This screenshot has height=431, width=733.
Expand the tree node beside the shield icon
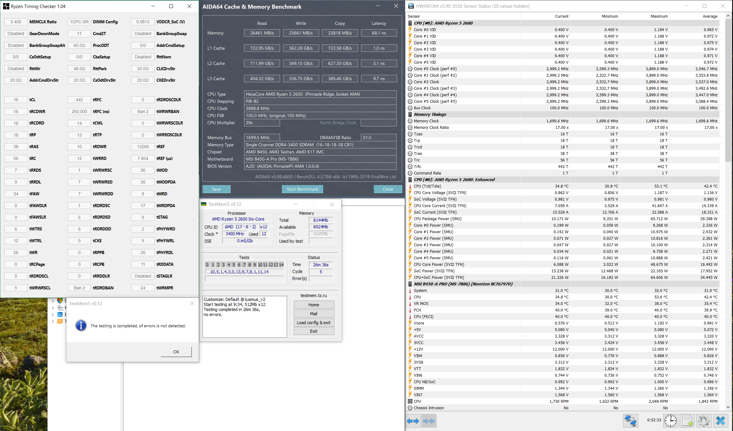point(53,301)
